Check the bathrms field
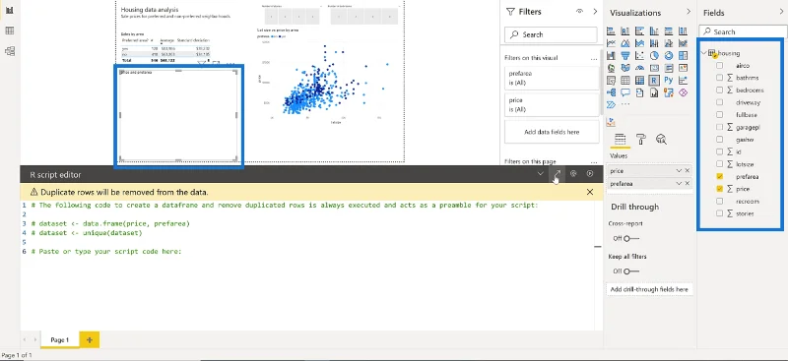This screenshot has width=788, height=361. click(x=720, y=78)
